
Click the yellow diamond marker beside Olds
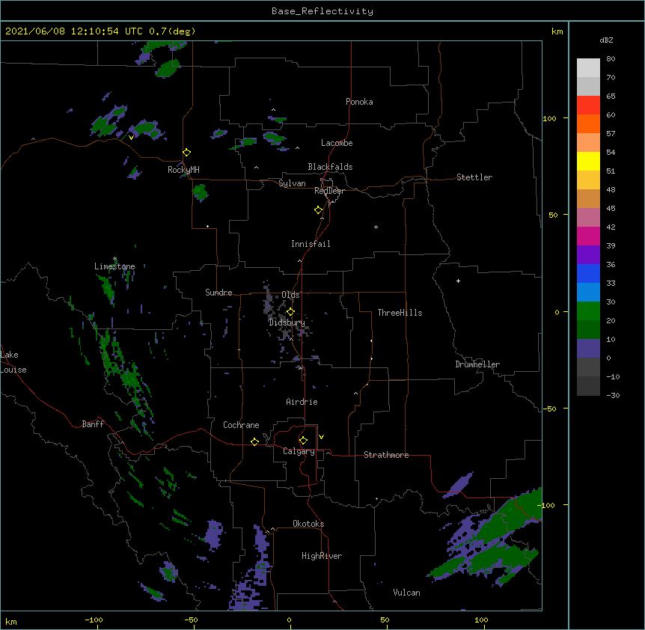(290, 312)
